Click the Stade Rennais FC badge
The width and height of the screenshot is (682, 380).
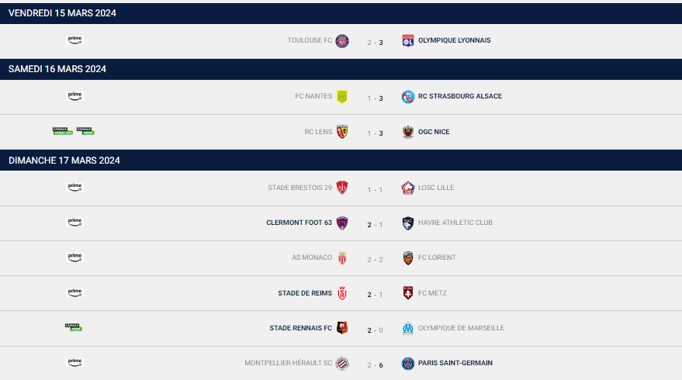[342, 328]
